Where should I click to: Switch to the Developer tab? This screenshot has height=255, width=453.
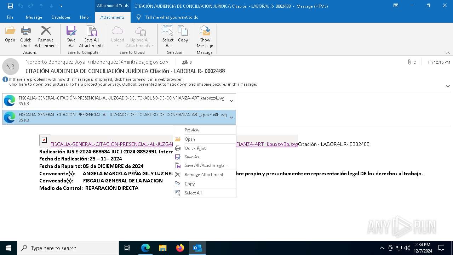(x=61, y=17)
